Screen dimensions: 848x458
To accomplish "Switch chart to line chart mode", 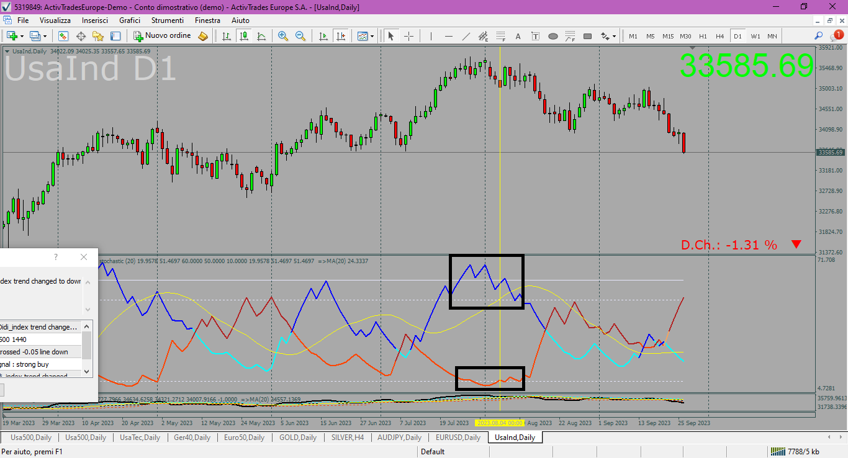I will pyautogui.click(x=261, y=36).
